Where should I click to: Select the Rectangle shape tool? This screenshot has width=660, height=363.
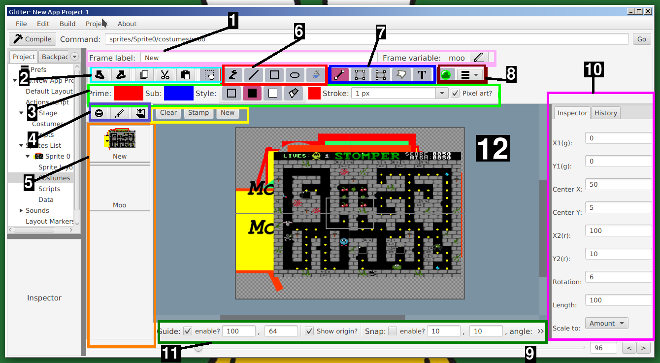(x=274, y=75)
